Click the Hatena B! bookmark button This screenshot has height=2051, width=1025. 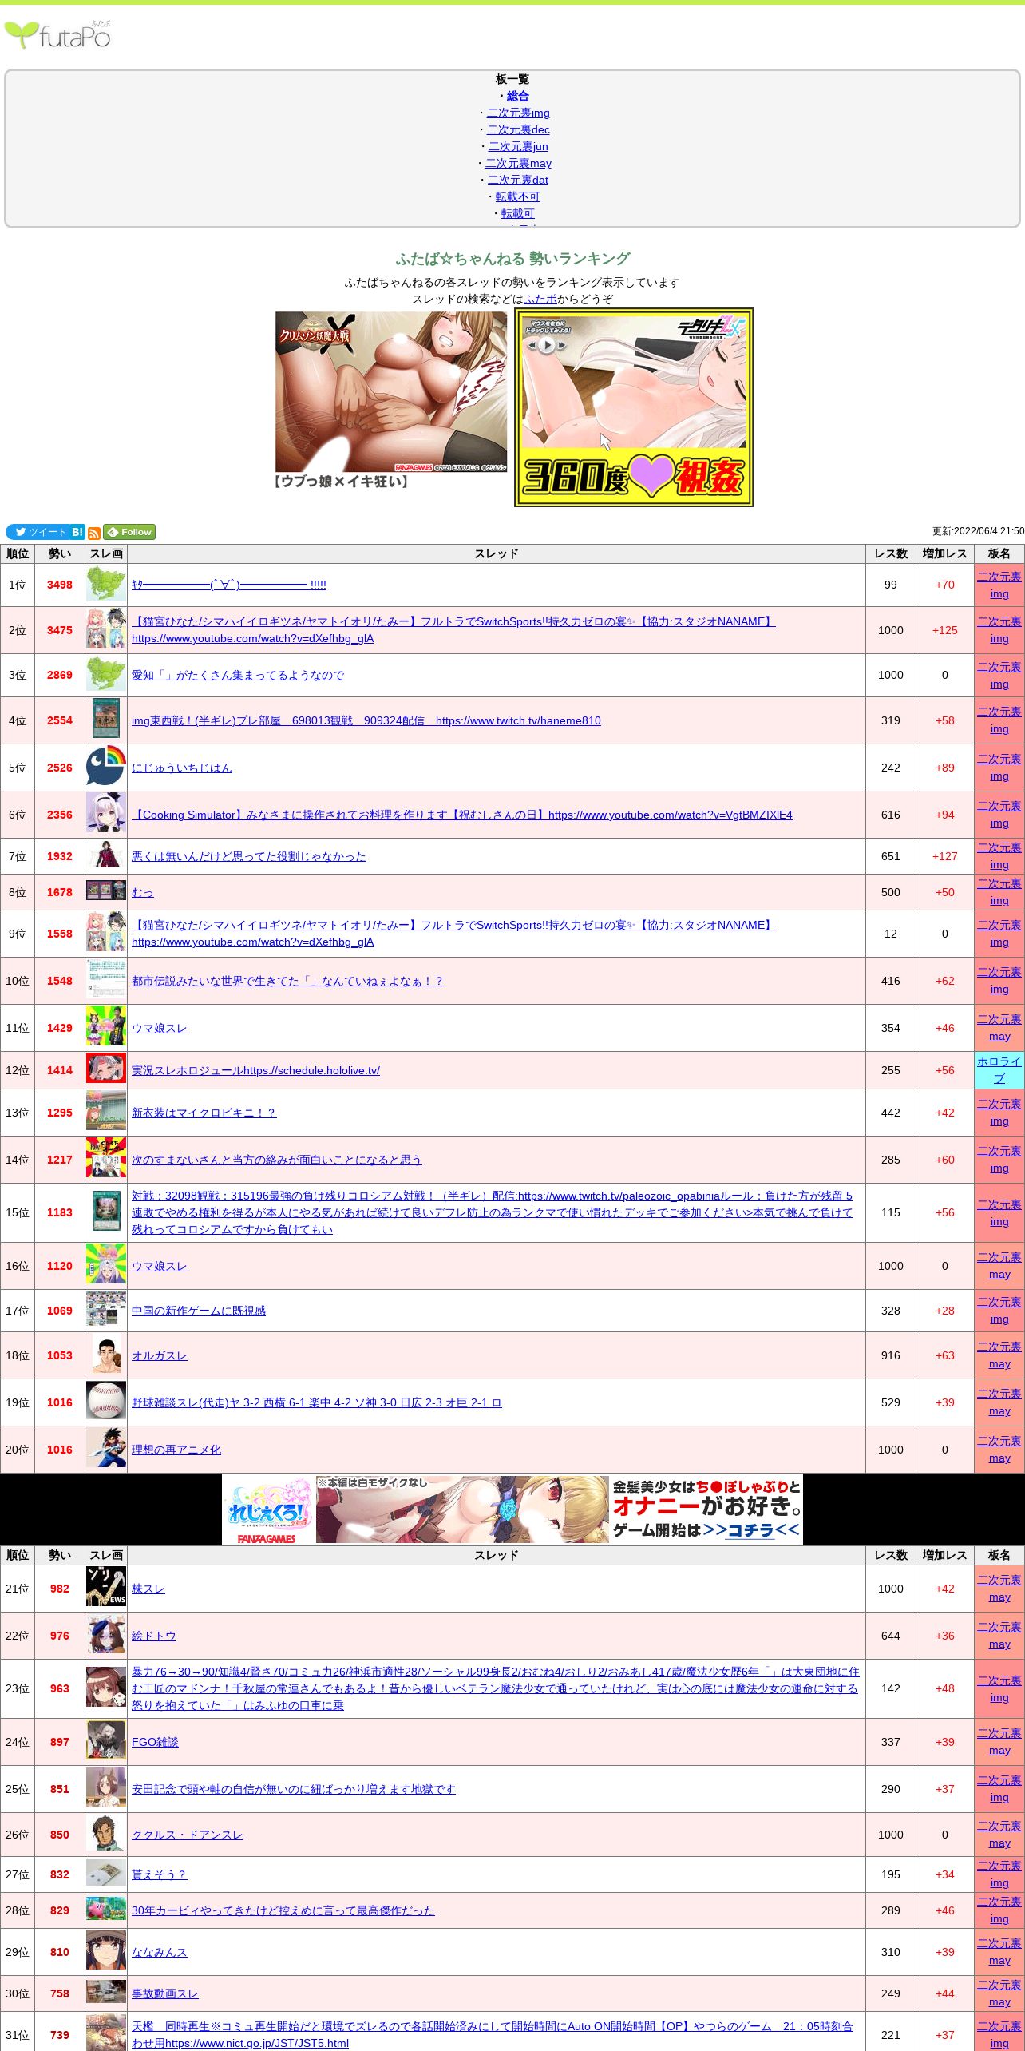point(77,532)
